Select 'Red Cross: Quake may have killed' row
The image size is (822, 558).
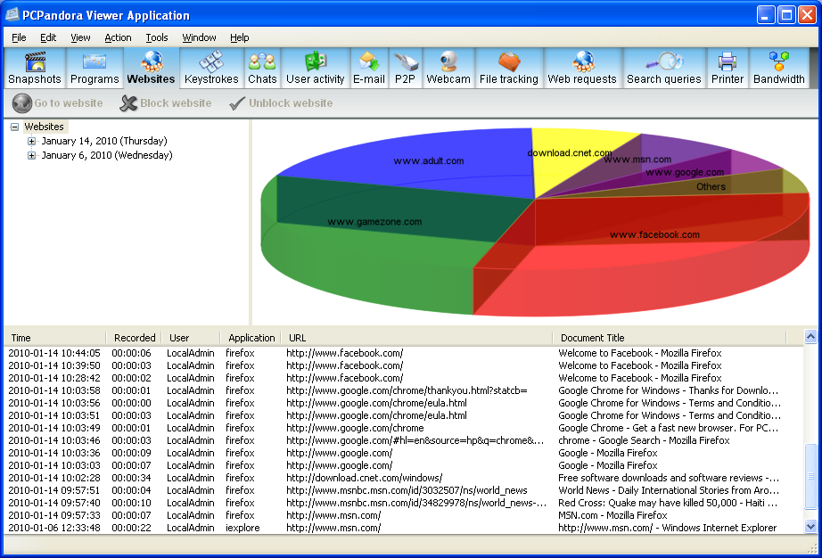pos(404,503)
